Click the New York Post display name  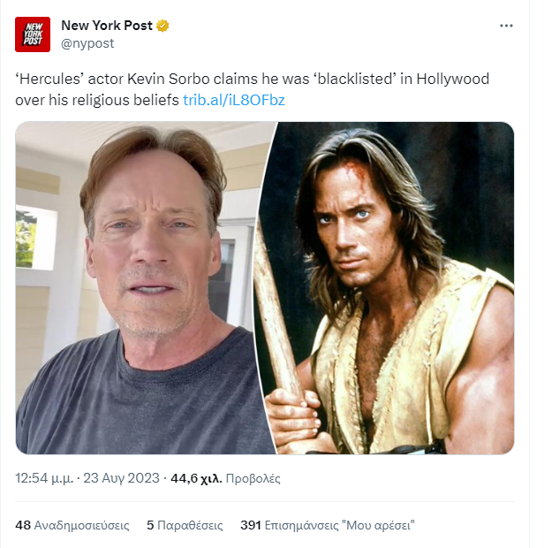point(107,26)
